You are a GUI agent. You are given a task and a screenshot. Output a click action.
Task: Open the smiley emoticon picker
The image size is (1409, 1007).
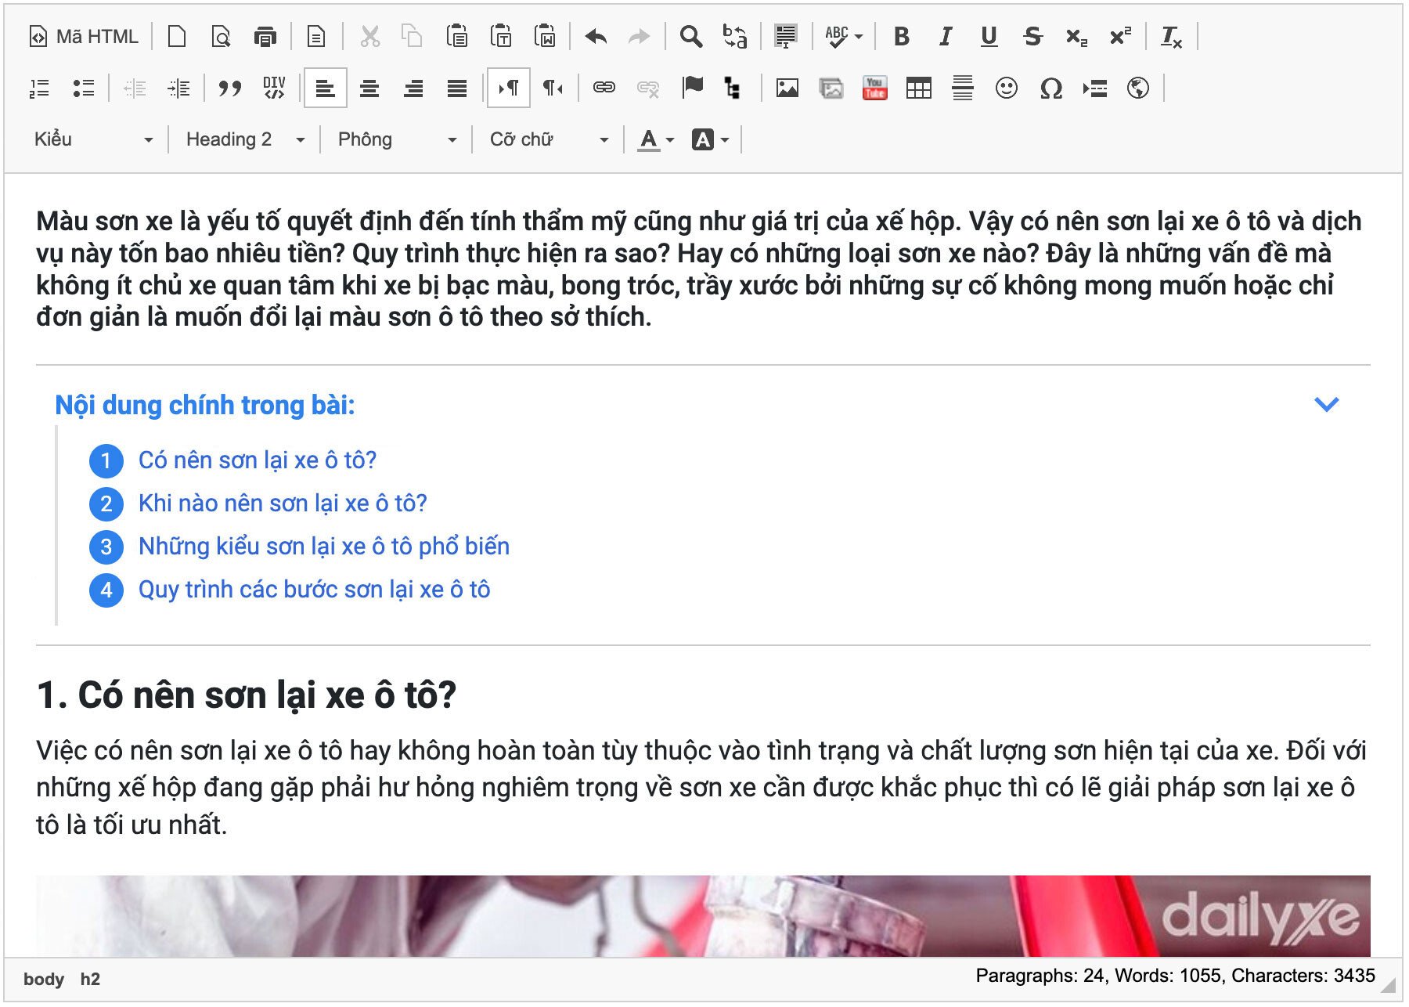(x=1006, y=88)
